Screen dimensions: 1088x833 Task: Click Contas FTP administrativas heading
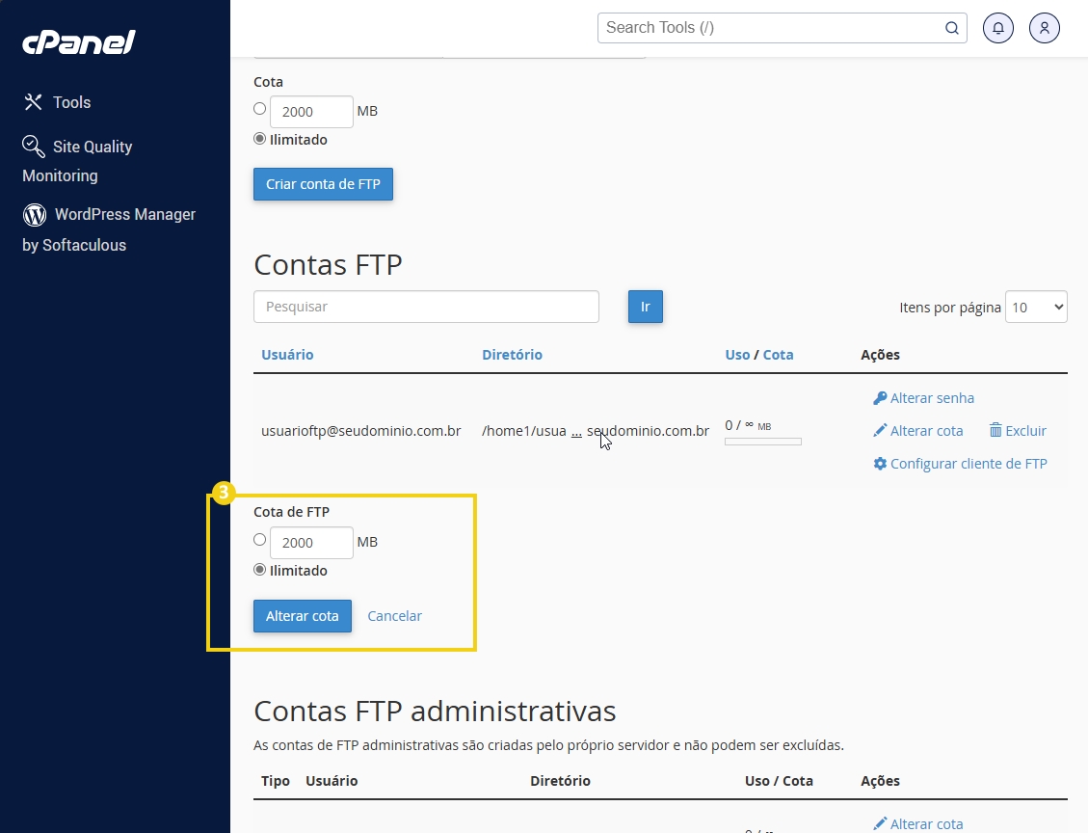click(435, 711)
